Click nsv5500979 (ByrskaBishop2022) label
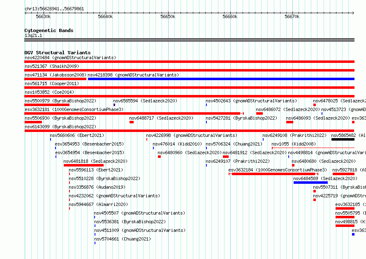The image size is (366, 259). [x=60, y=101]
